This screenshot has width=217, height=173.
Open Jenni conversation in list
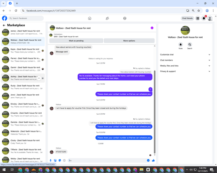coord(23,96)
